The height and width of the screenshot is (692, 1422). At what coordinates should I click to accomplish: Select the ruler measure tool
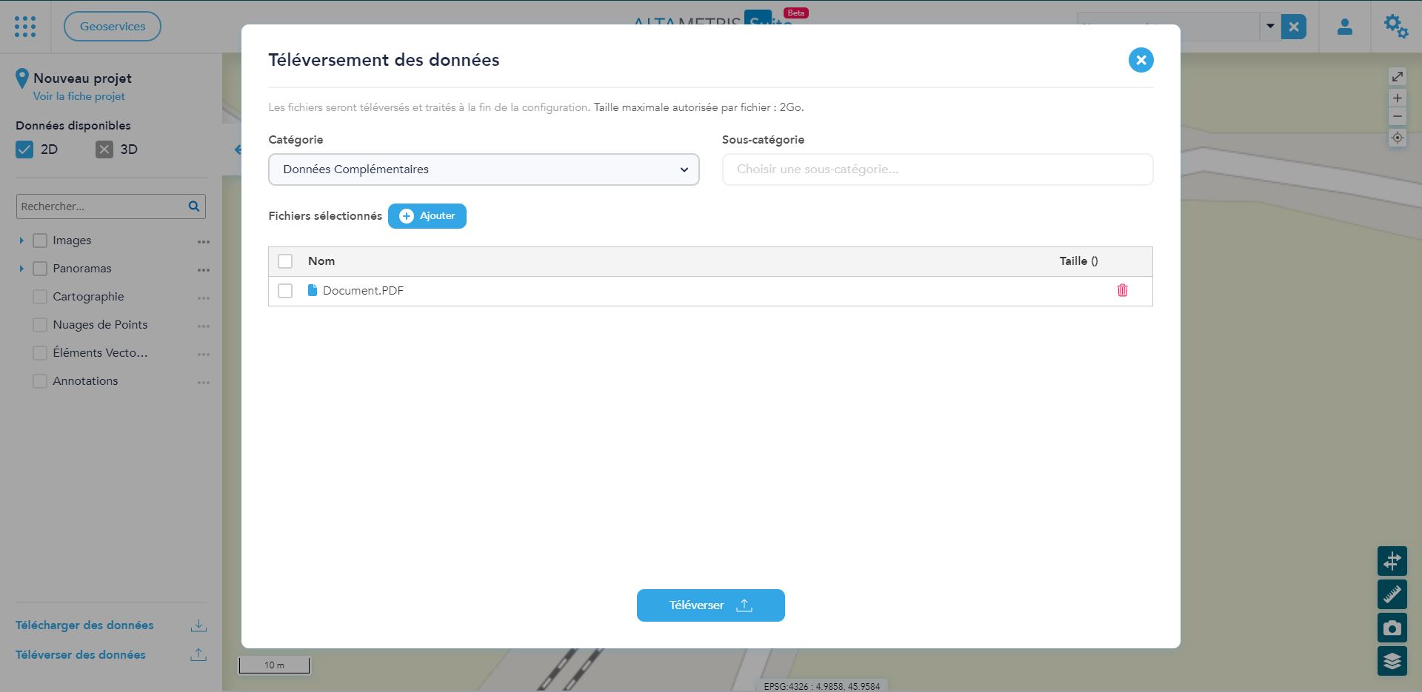[x=1392, y=594]
